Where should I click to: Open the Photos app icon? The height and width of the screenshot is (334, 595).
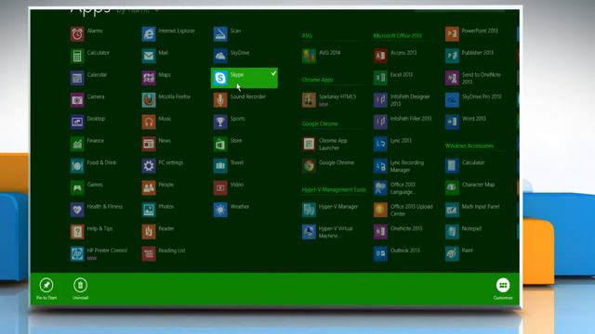tap(149, 210)
